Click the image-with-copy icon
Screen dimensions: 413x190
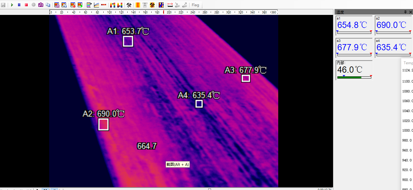[x=64, y=5]
